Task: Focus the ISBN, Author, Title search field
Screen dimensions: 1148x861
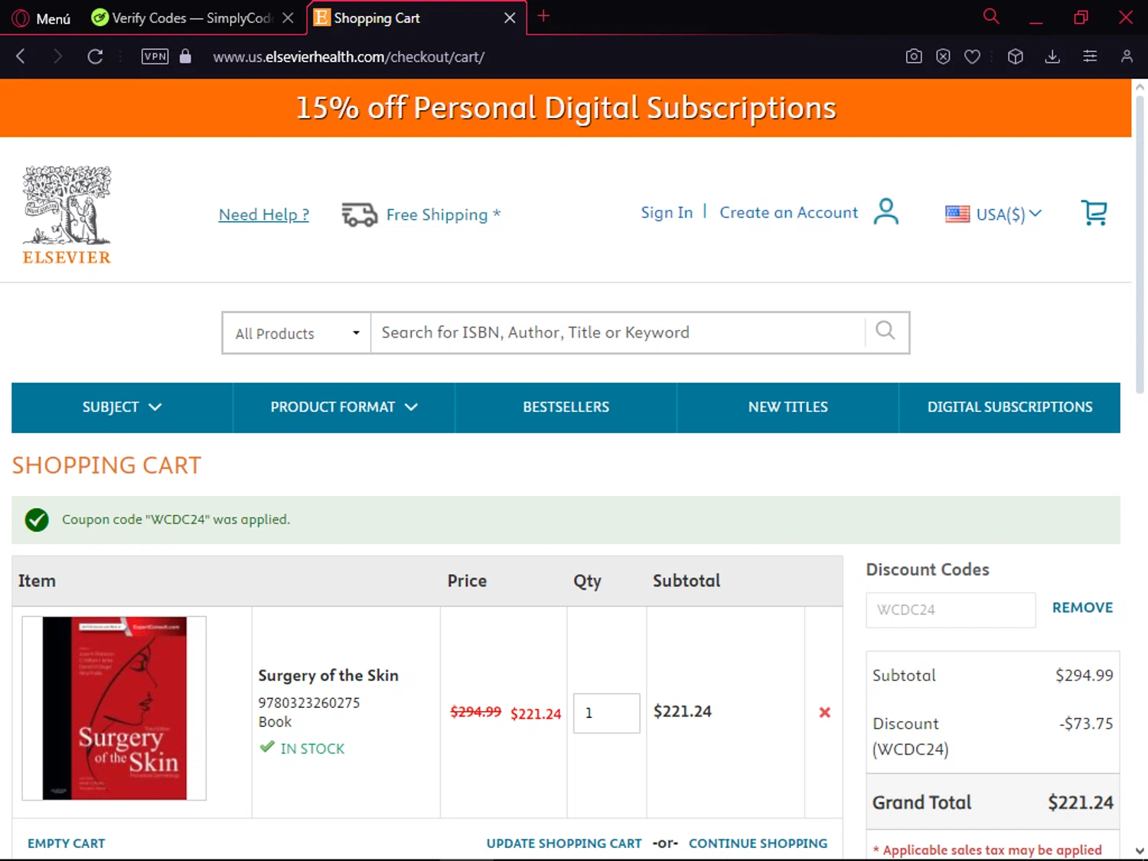Action: 618,332
